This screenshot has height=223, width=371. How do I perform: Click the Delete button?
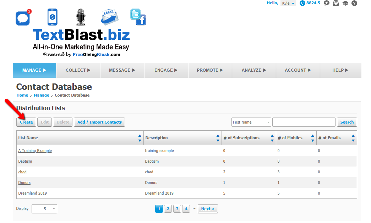click(63, 122)
